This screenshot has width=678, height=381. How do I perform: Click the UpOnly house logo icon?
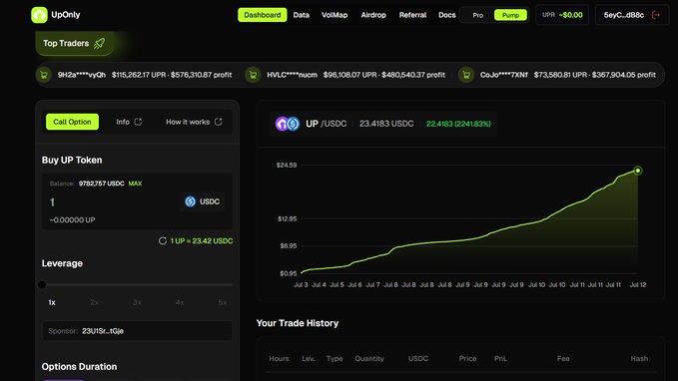point(39,15)
